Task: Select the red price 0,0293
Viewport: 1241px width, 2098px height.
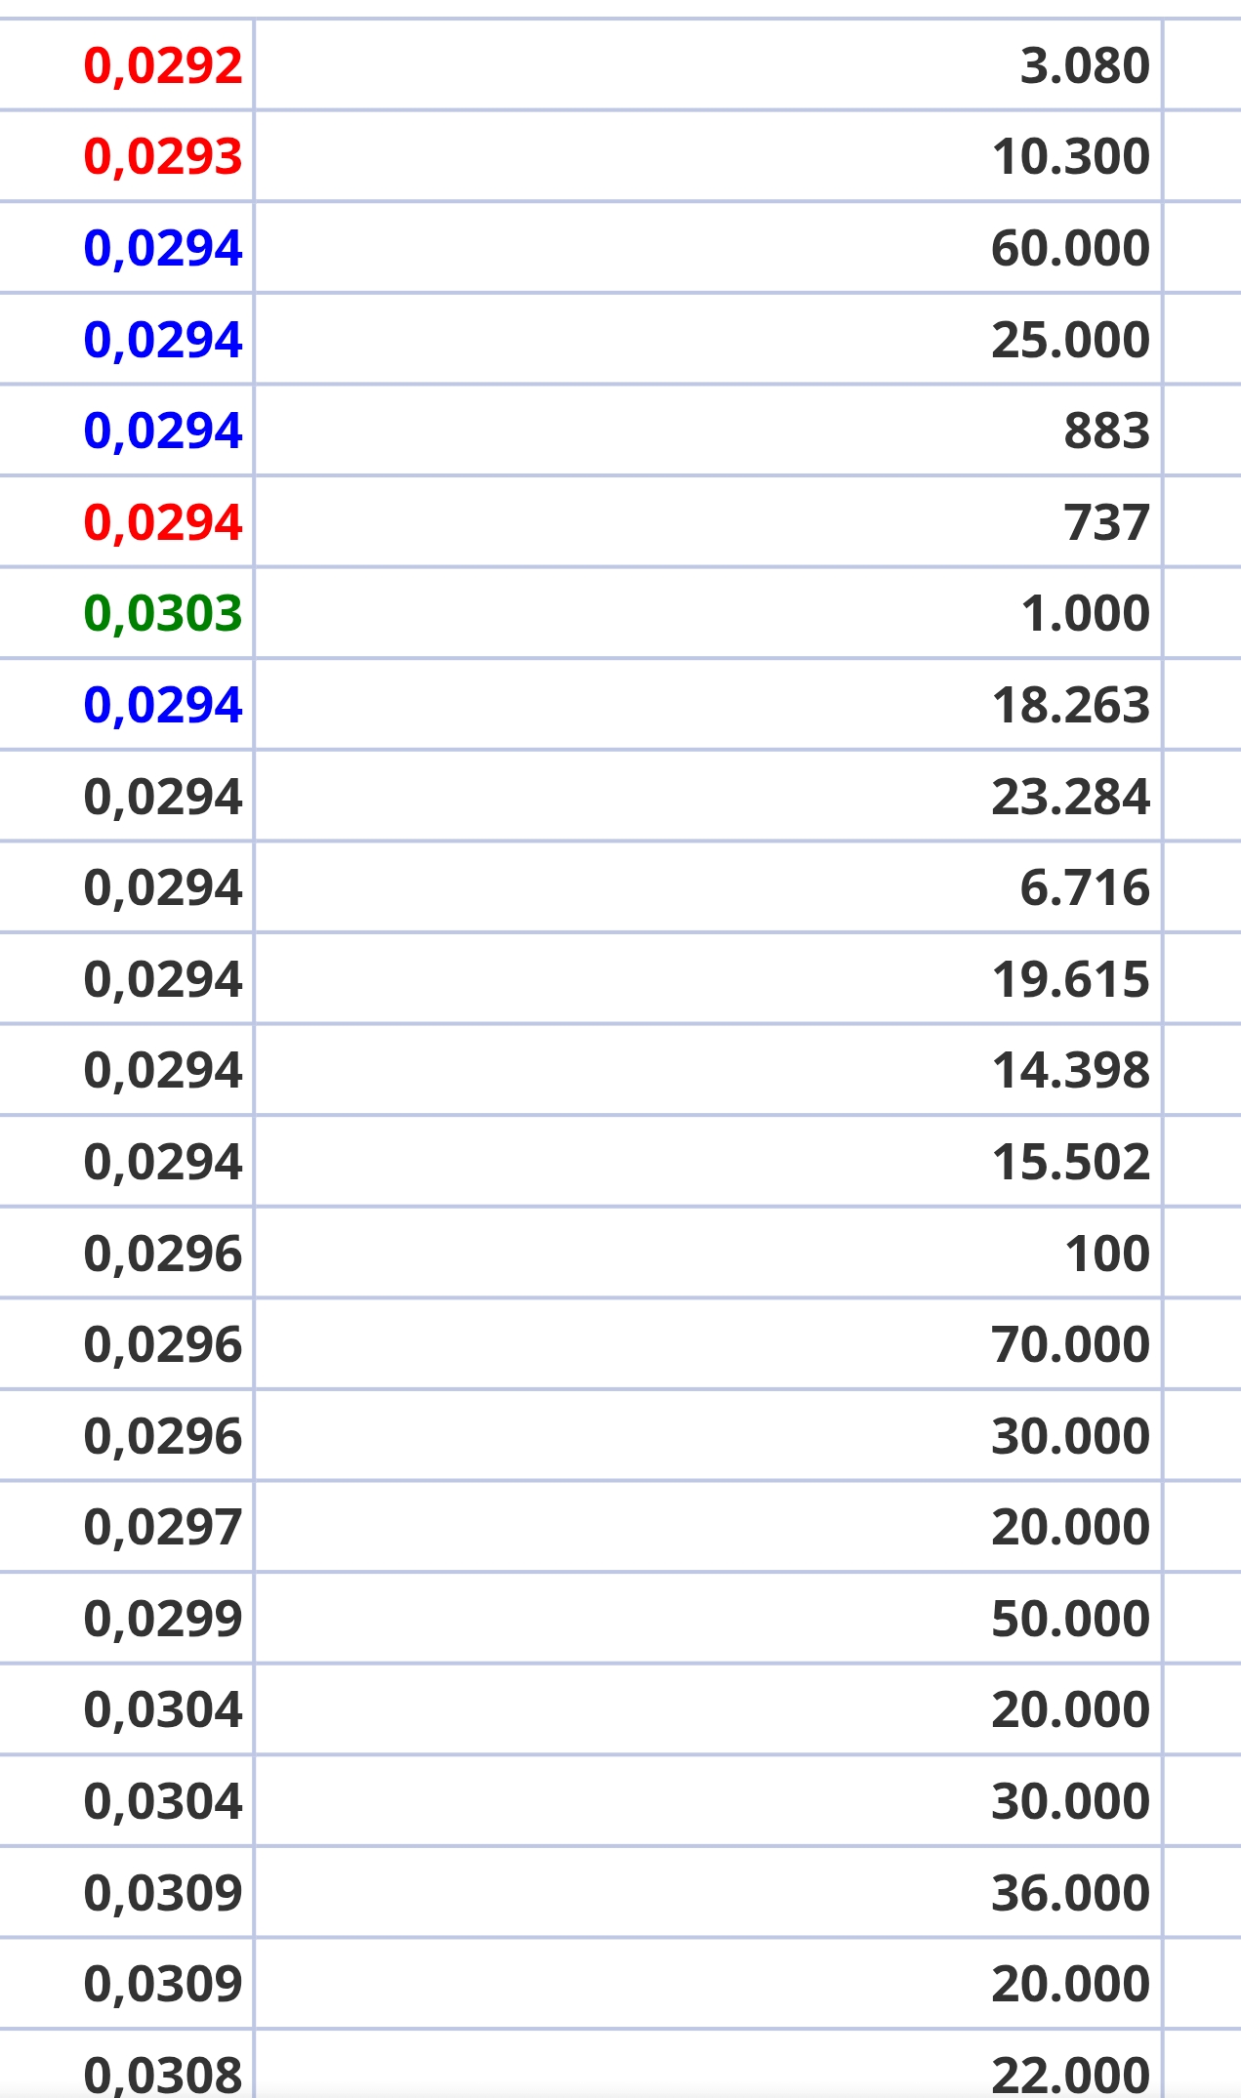Action: tap(163, 157)
